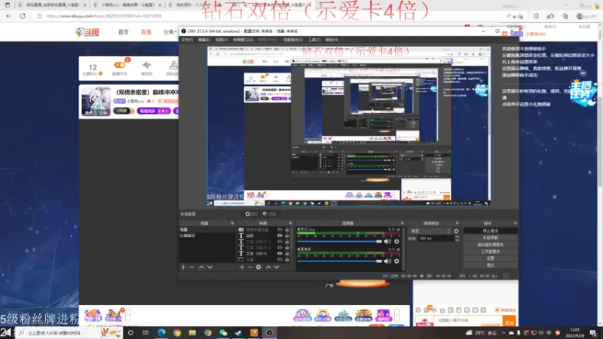603x339 pixels.
Task: Pop out the 来源 dock panel
Action: pyautogui.click(x=290, y=223)
